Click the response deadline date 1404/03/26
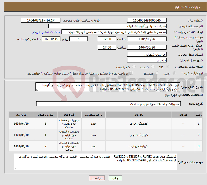 point(147,39)
